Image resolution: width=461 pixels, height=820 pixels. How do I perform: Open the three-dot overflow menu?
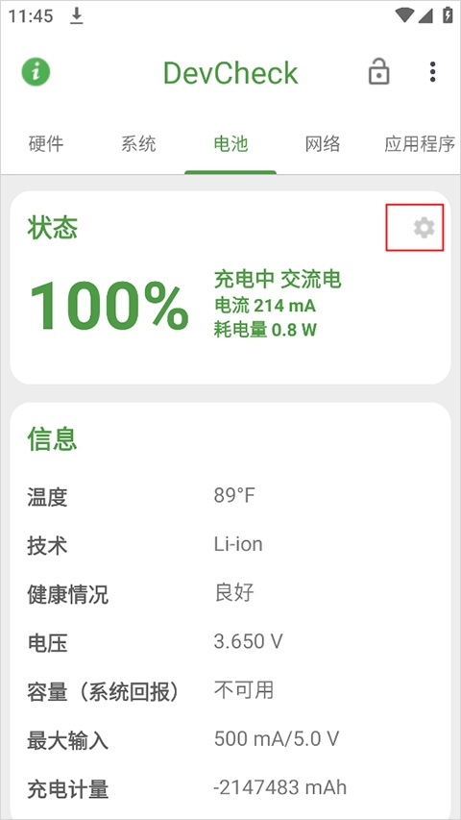click(x=432, y=72)
